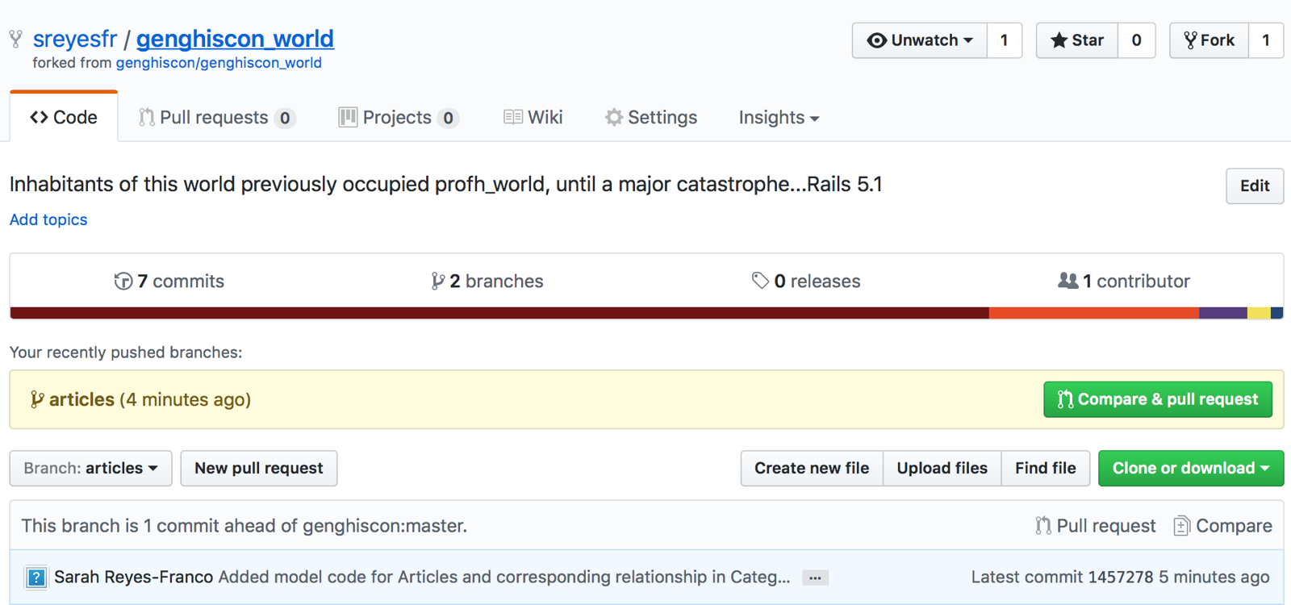Click the Compare & pull request button
This screenshot has width=1291, height=605.
coord(1158,399)
